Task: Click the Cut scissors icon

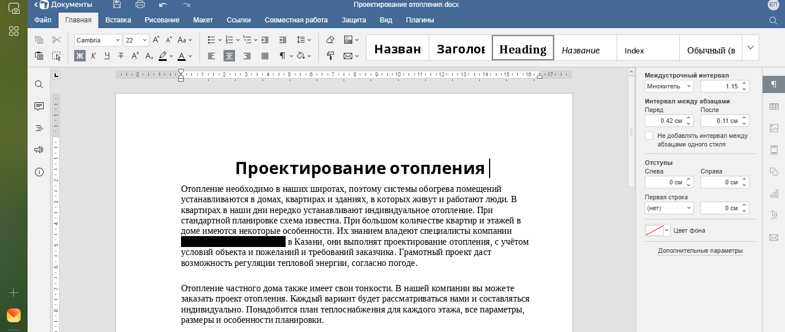Action: (56, 40)
